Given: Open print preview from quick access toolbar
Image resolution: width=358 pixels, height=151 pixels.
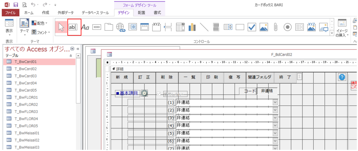Looking at the screenshot, I should click(24, 5).
